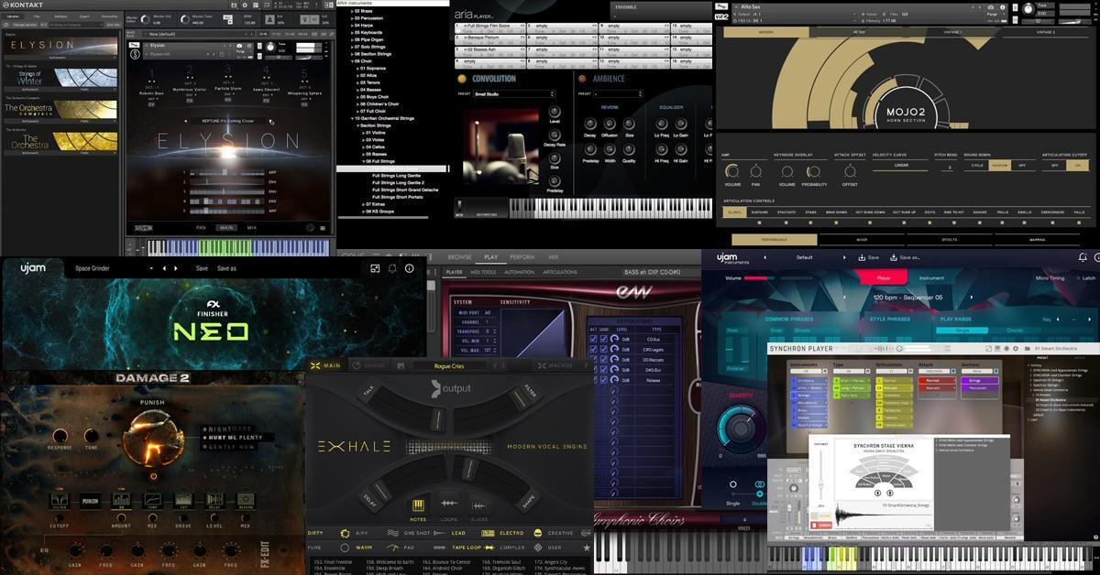This screenshot has height=575, width=1100.
Task: Click Save As in Finisher NEO header
Action: pyautogui.click(x=226, y=268)
